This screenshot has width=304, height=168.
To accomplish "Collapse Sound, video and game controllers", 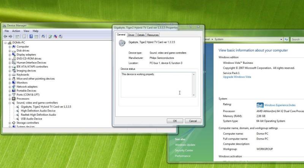I will click(9, 103).
